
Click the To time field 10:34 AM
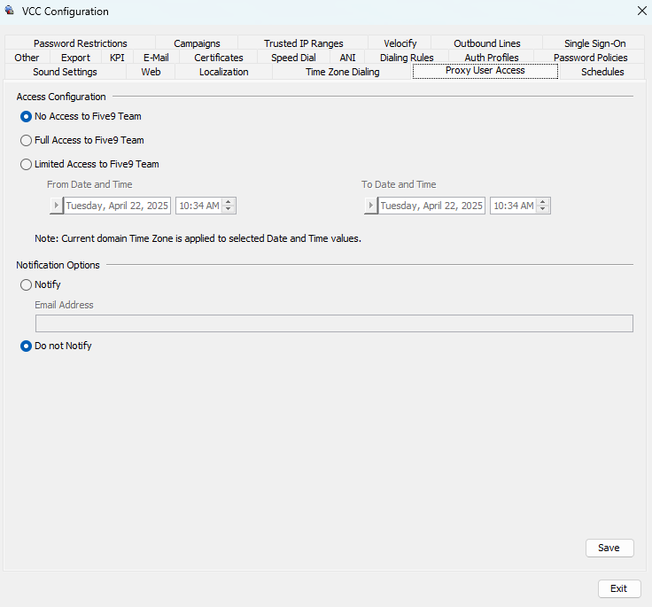tap(514, 206)
